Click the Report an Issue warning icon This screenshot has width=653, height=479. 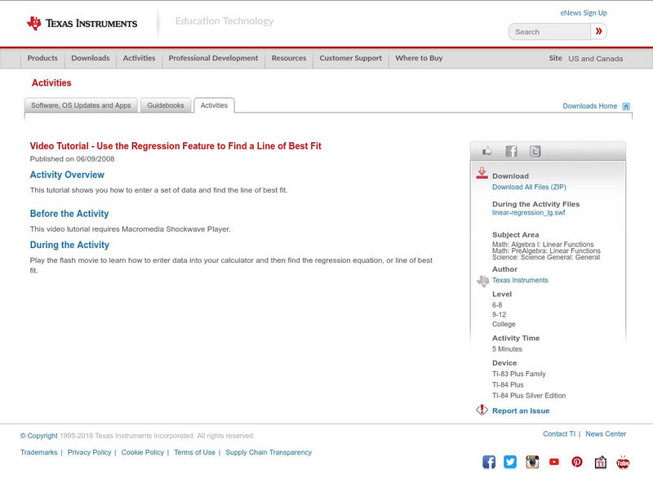pyautogui.click(x=482, y=410)
